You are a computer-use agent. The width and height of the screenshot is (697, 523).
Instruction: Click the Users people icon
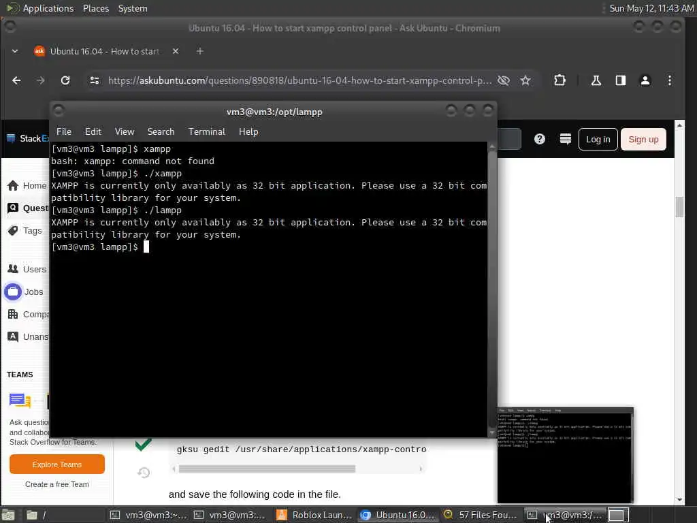pyautogui.click(x=13, y=269)
